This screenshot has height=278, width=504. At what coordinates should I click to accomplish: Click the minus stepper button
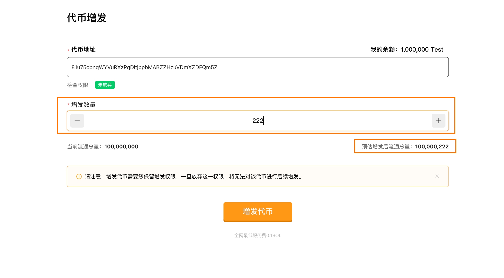(77, 121)
